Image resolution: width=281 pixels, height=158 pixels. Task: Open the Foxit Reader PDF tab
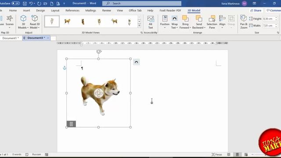click(170, 11)
